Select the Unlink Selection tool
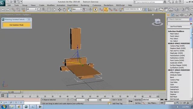Viewport: 193px width, 109px height. click(18, 9)
